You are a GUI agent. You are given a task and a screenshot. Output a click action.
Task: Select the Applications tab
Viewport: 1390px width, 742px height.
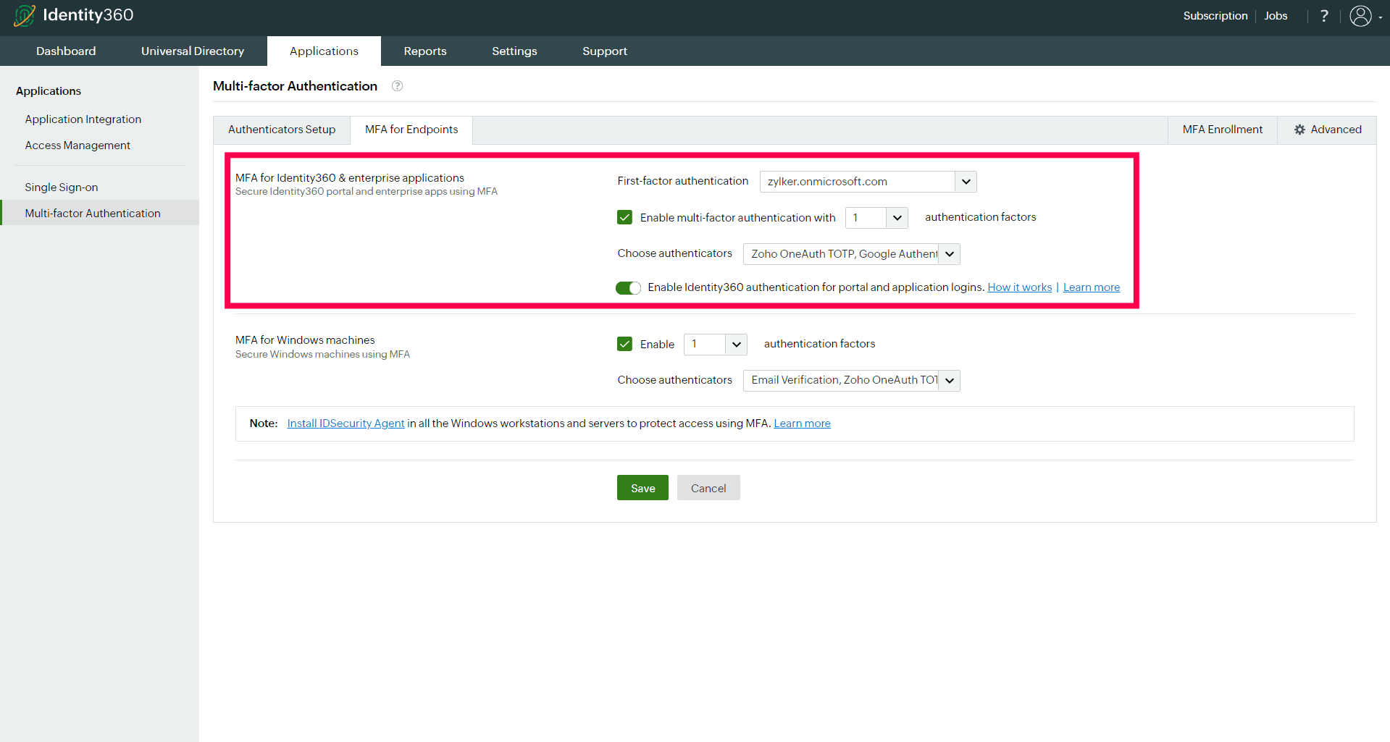click(324, 51)
